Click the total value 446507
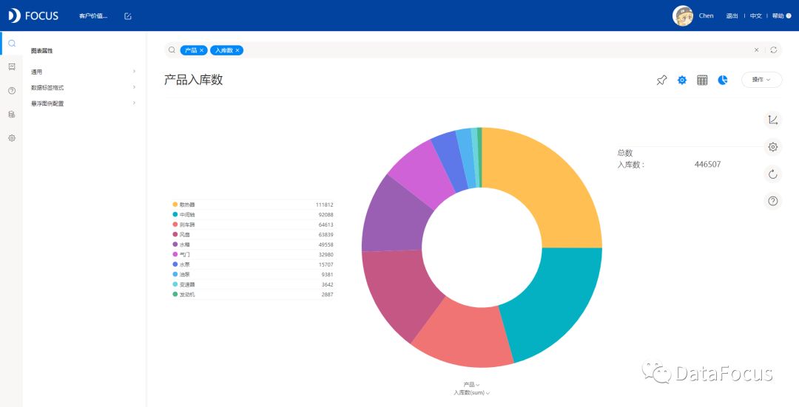This screenshot has height=407, width=799. coord(707,164)
